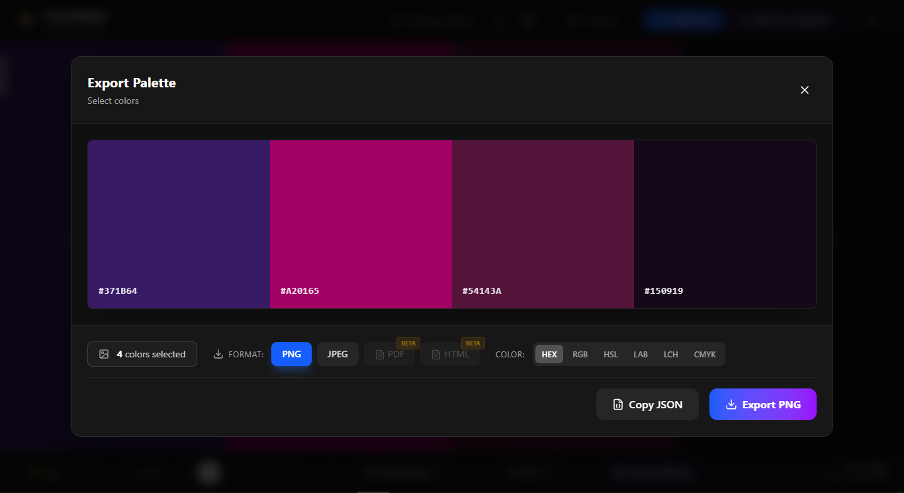Switch color values to CMYK

[x=705, y=354]
